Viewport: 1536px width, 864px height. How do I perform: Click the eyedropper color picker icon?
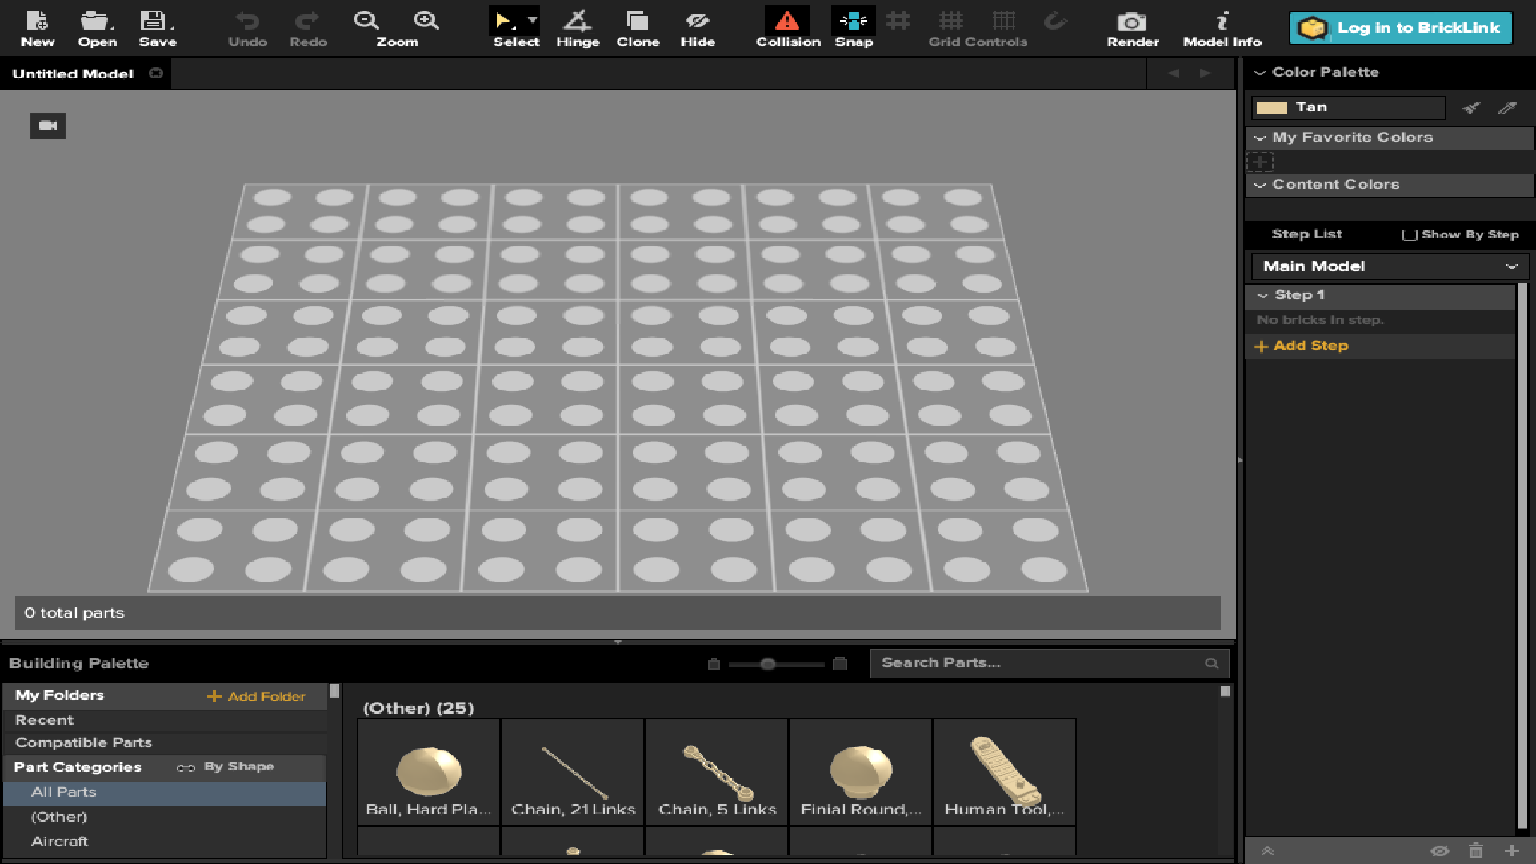tap(1507, 107)
